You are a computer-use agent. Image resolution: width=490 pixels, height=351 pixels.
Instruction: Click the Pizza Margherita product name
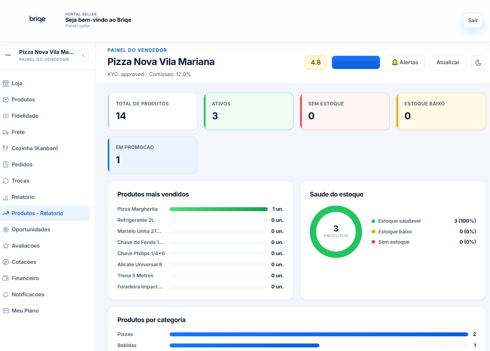(137, 209)
